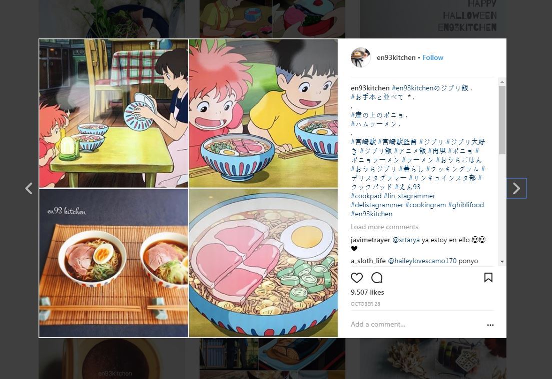Screen dimensions: 552x379
Task: Open the three-dot more options menu
Action: (490, 325)
